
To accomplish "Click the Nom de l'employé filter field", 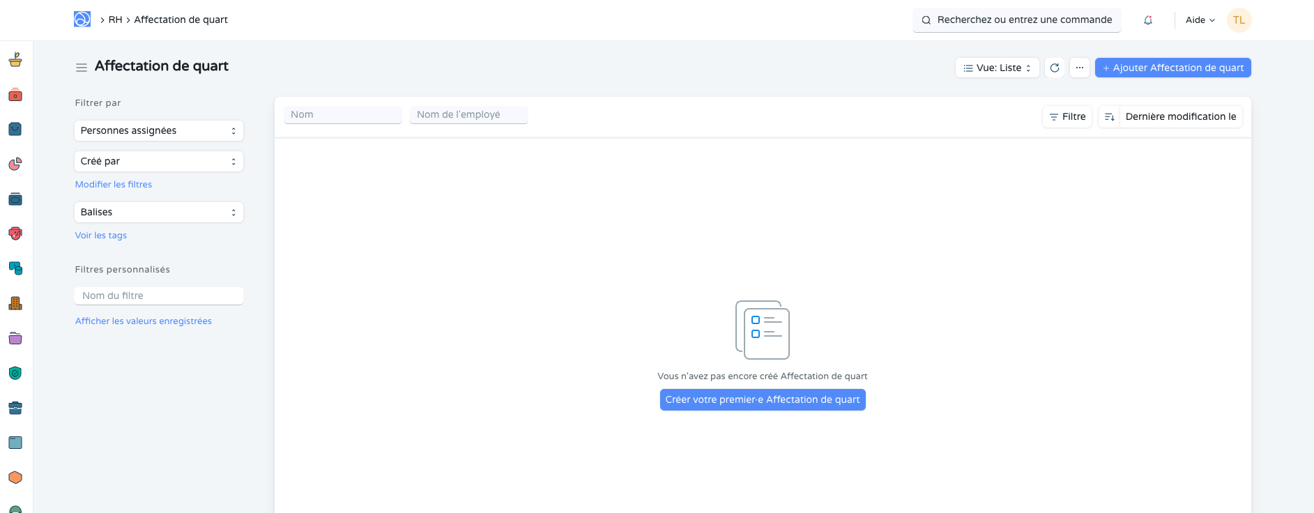I will point(468,115).
